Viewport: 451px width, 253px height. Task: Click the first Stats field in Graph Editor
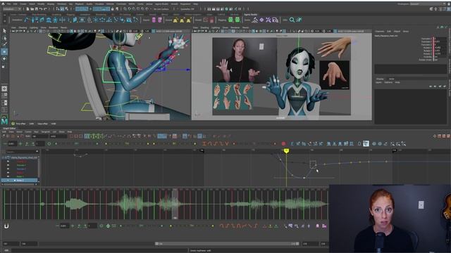(x=40, y=136)
